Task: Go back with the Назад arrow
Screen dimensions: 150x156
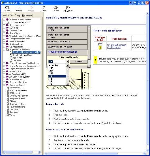Action: pyautogui.click(x=19, y=7)
